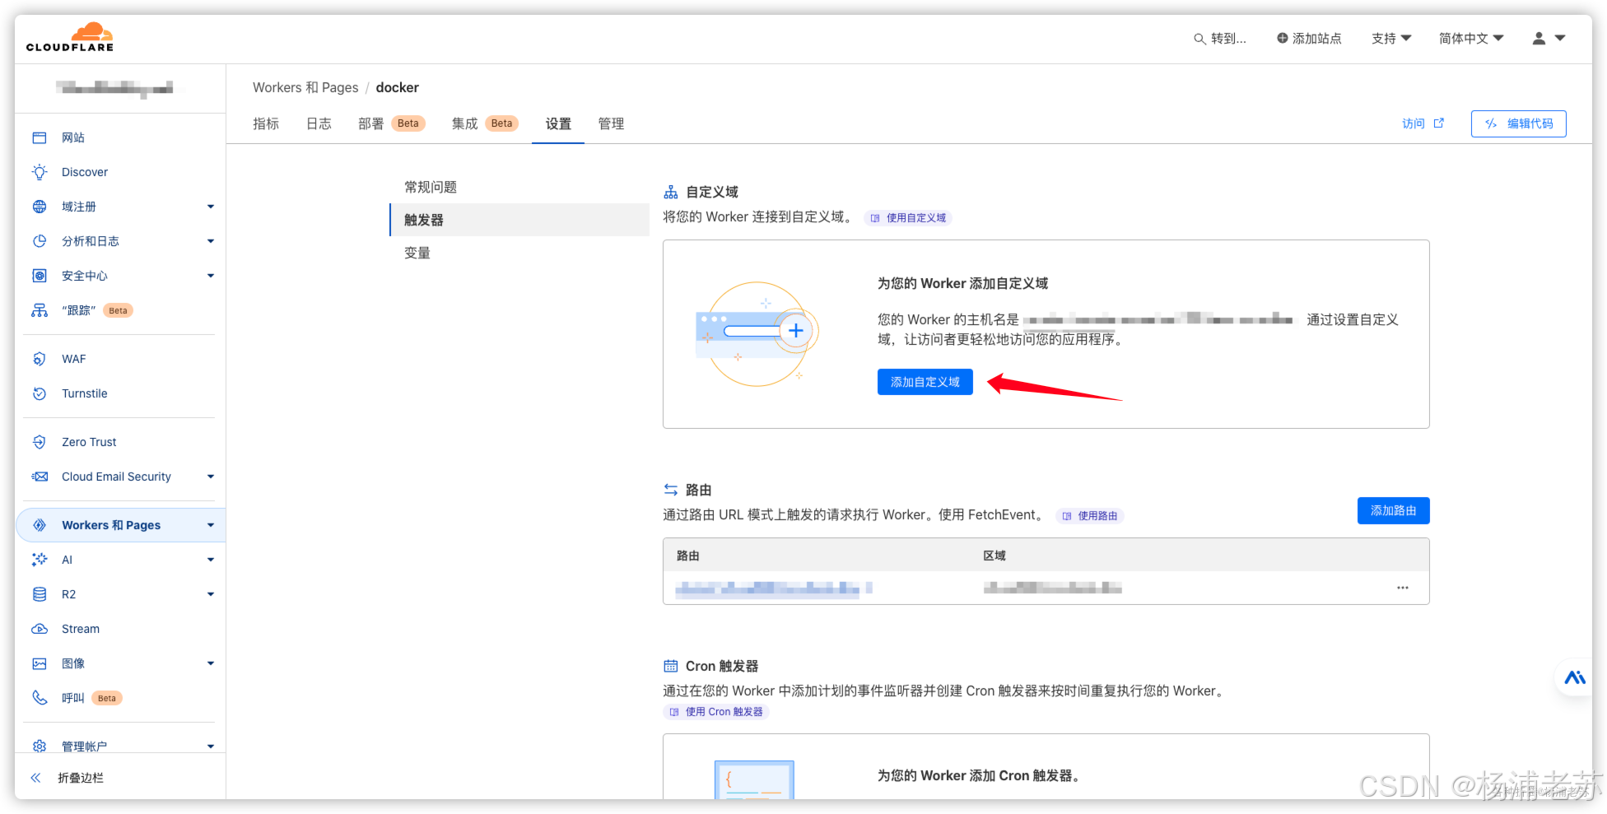Expand Cloud Email Security submenu arrow

[211, 477]
